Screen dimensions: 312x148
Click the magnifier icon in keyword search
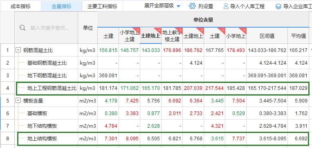coord(22,28)
